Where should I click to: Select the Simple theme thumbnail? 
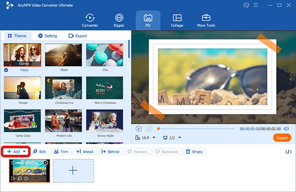(22, 88)
